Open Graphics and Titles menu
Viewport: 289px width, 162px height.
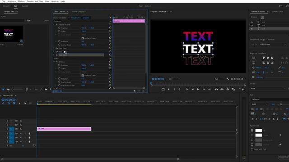pos(35,1)
